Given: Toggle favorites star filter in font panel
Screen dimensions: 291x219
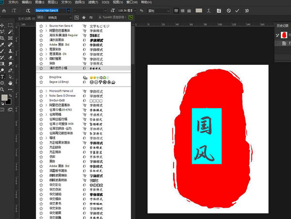Looking at the screenshot, I should (83, 17).
